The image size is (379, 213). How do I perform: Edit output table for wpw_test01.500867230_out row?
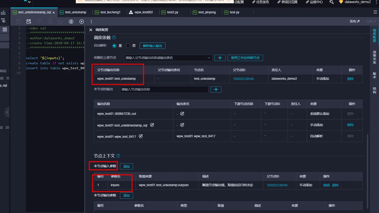point(182,114)
